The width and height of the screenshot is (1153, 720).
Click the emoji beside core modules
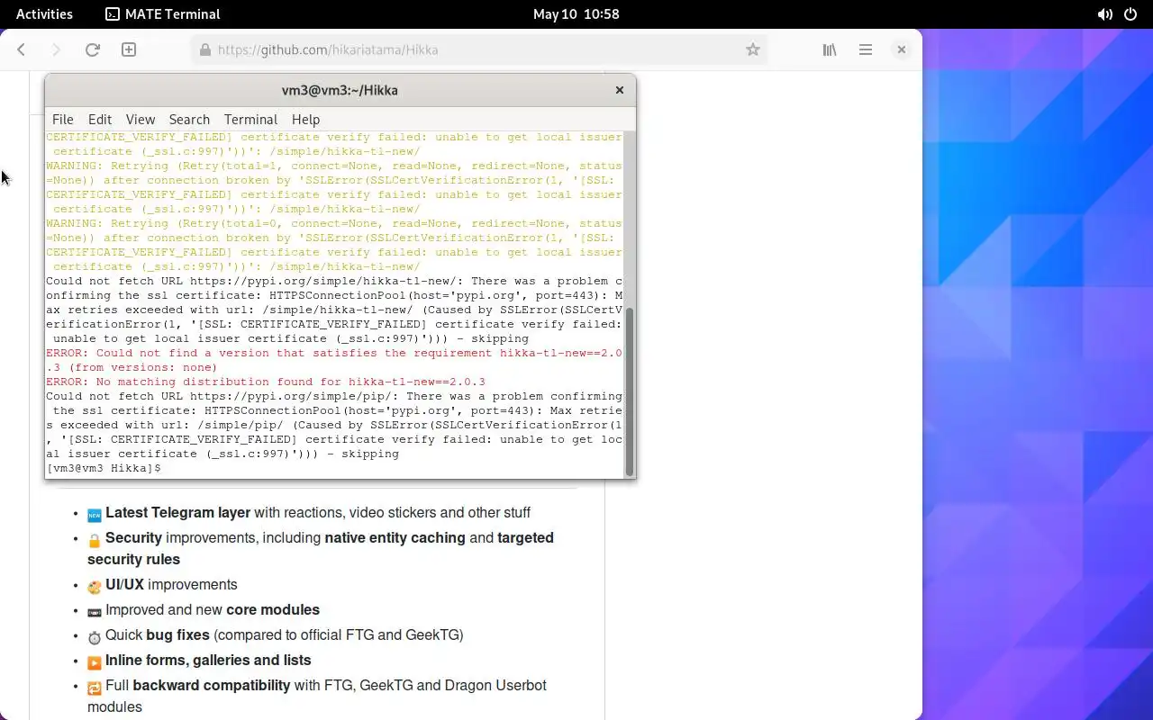tap(95, 612)
